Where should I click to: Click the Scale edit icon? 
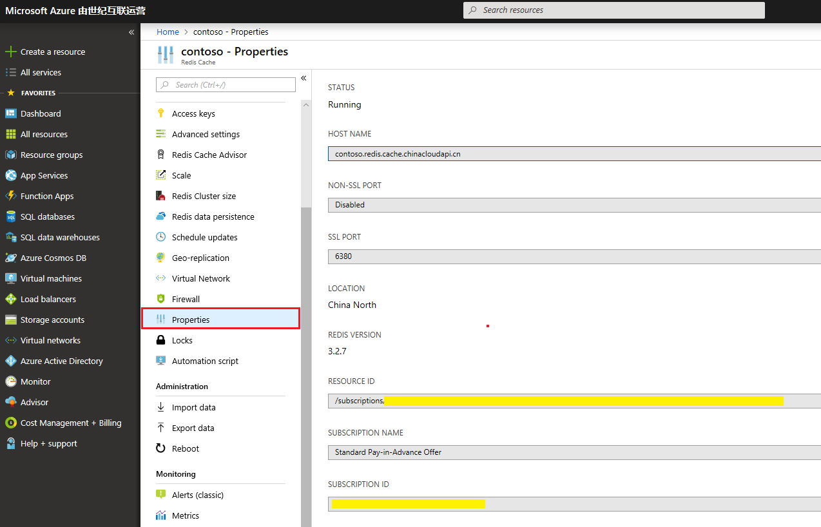(x=161, y=175)
